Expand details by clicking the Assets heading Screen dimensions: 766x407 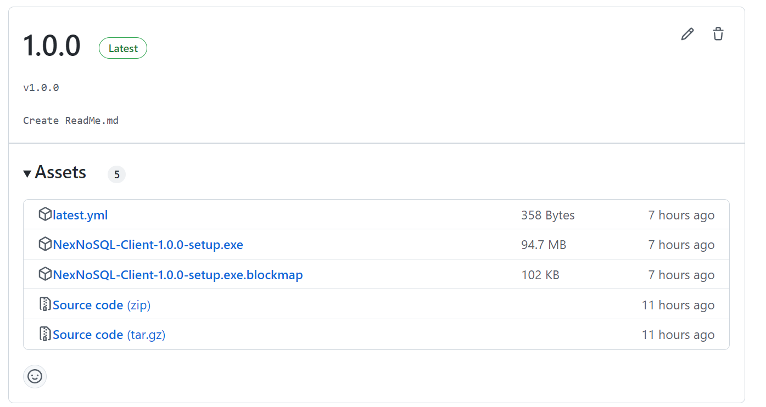[x=60, y=172]
